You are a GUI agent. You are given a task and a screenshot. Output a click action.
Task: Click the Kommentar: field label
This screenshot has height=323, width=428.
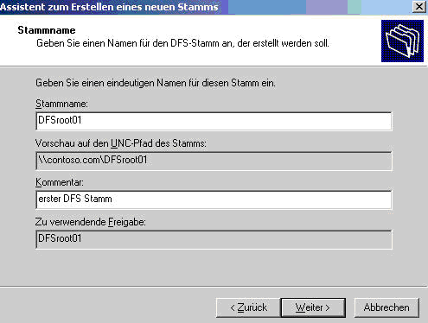(60, 182)
